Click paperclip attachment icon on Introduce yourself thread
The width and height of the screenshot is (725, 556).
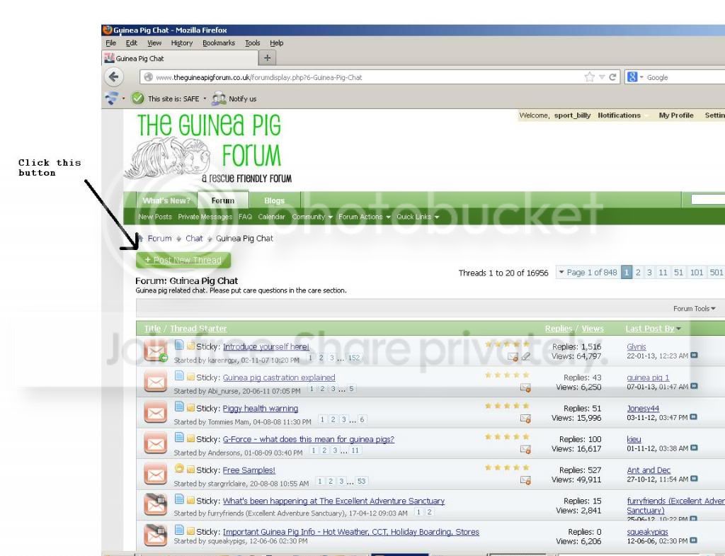(526, 357)
